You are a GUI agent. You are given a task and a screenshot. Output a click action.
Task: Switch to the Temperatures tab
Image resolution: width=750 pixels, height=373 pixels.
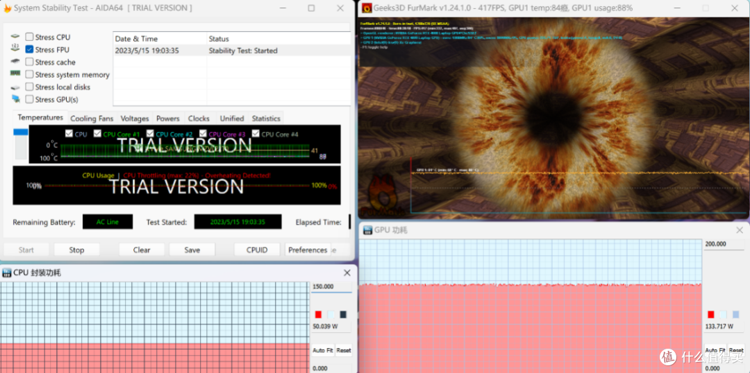[40, 117]
